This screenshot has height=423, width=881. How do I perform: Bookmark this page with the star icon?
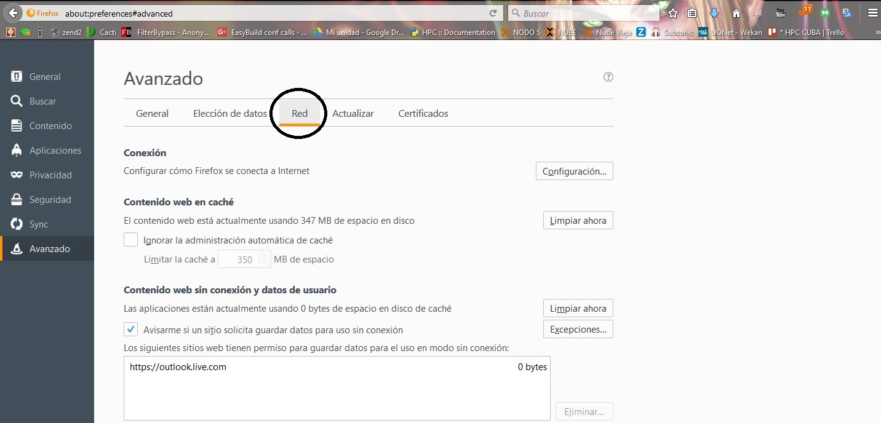[x=673, y=13]
